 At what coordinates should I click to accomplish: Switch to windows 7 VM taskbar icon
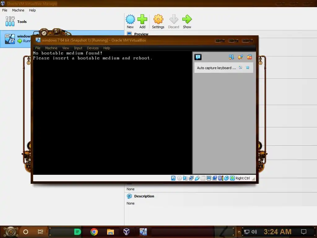(143, 232)
